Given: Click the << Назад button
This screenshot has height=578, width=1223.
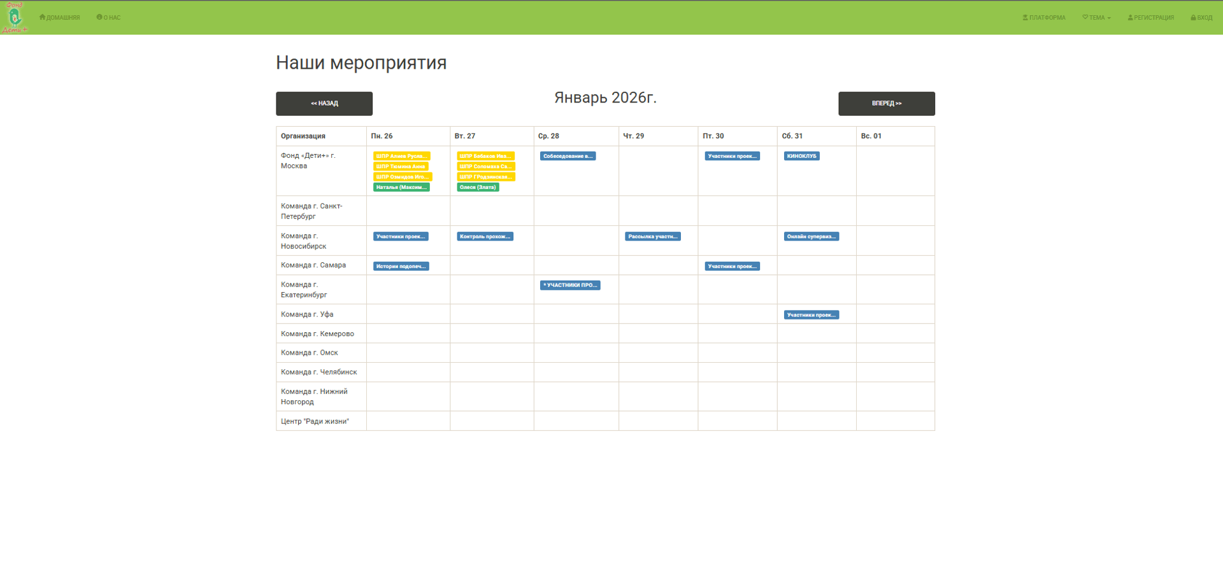Looking at the screenshot, I should [324, 104].
